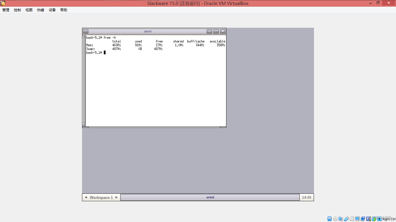
Task: Click the keyboard capture arrow indicator
Action: click(x=379, y=219)
